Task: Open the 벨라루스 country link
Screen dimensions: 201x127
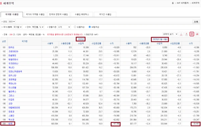Action: 12,92
